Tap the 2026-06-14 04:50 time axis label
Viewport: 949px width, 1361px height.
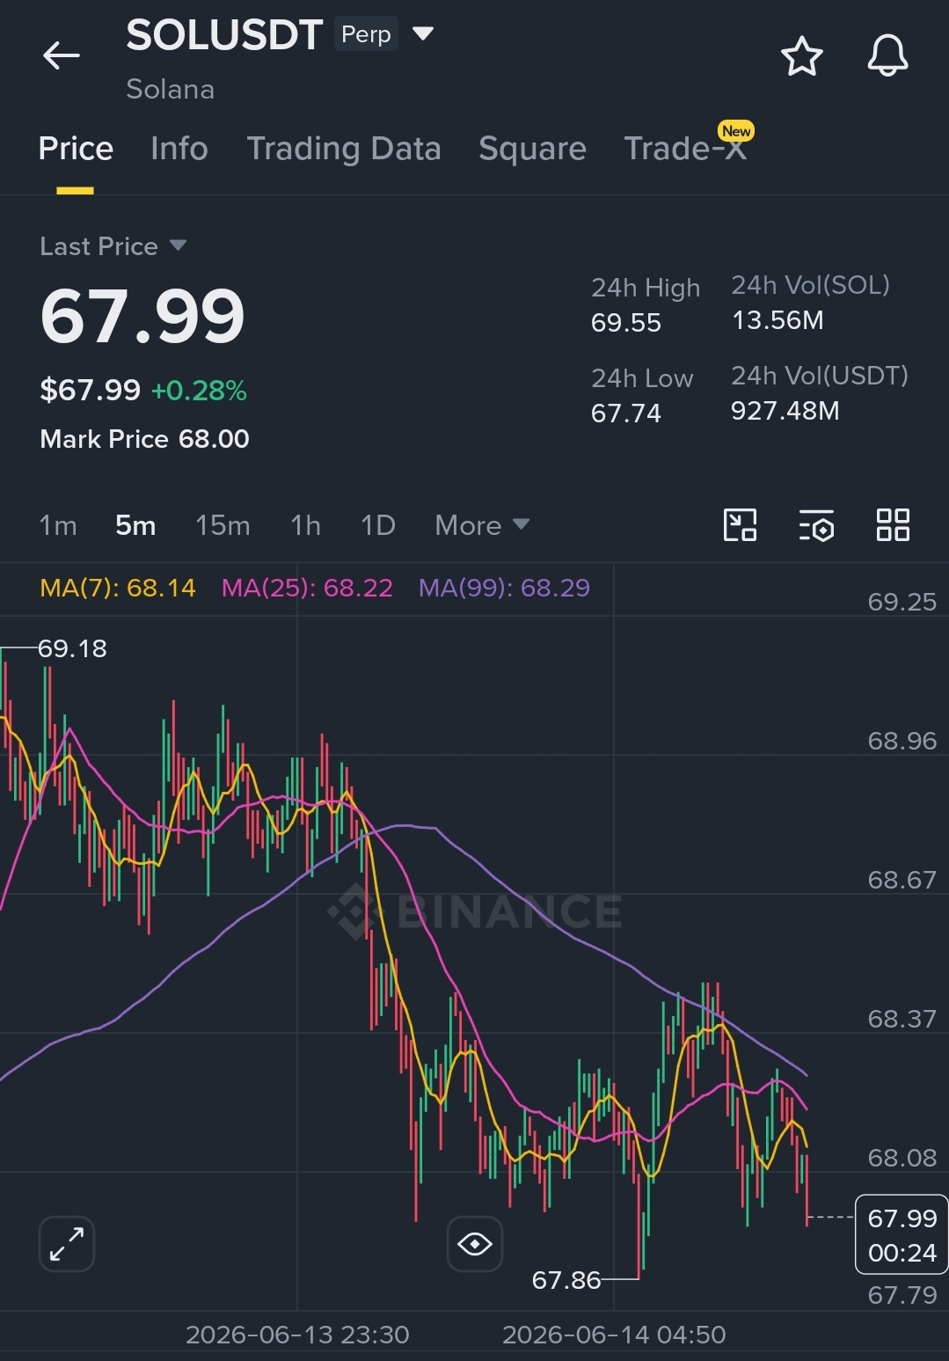click(x=614, y=1335)
